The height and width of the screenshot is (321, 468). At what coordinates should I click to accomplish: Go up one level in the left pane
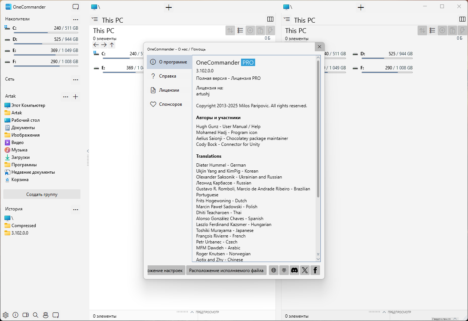(112, 45)
